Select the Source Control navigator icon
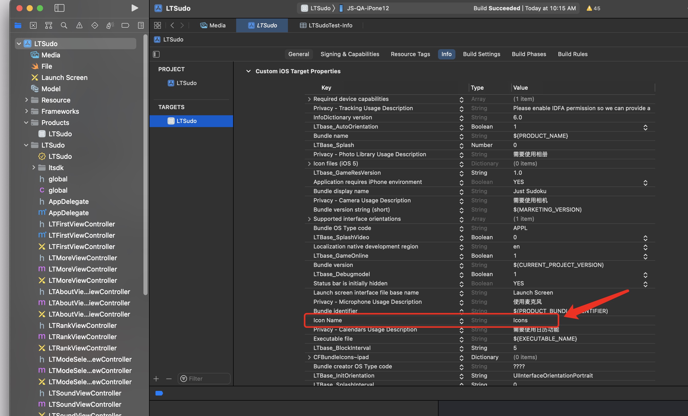This screenshot has width=688, height=416. (x=33, y=25)
